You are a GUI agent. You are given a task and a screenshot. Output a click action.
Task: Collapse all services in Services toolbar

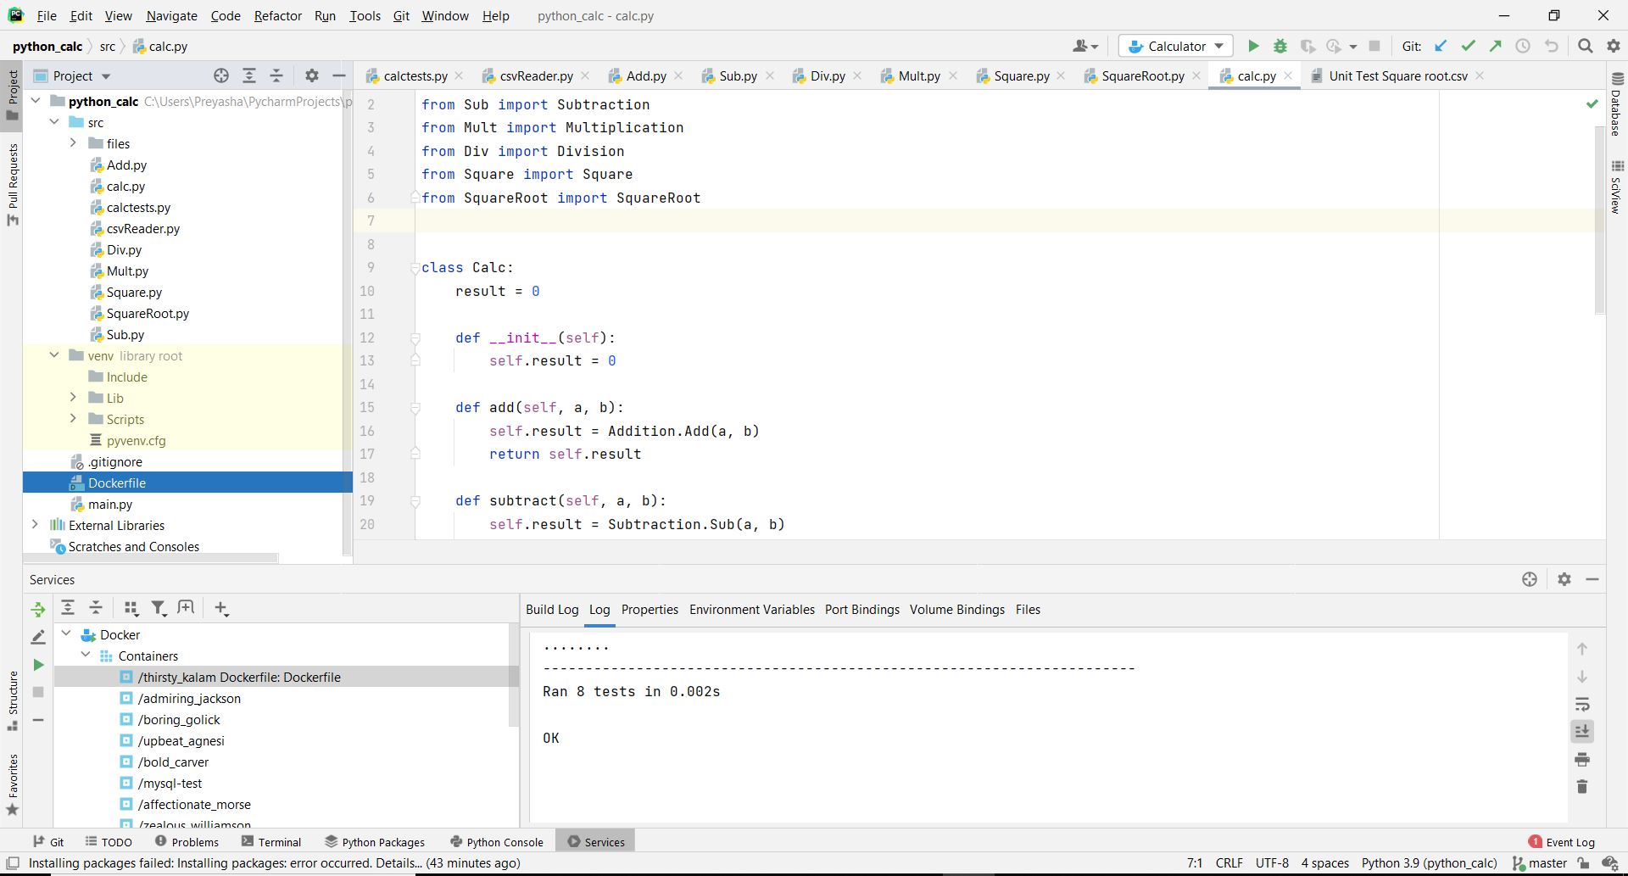[x=96, y=607]
